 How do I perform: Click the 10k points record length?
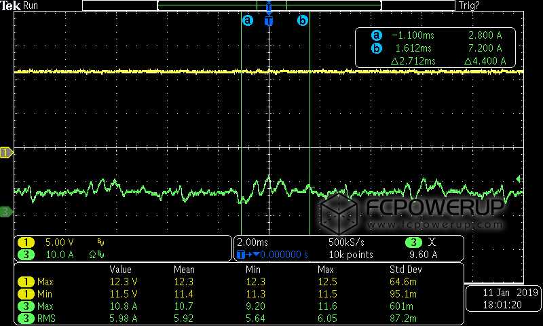pyautogui.click(x=351, y=255)
